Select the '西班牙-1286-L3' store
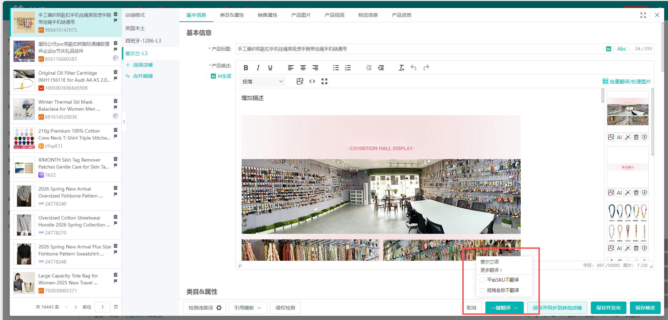Viewport: 668px width, 320px height. (143, 41)
